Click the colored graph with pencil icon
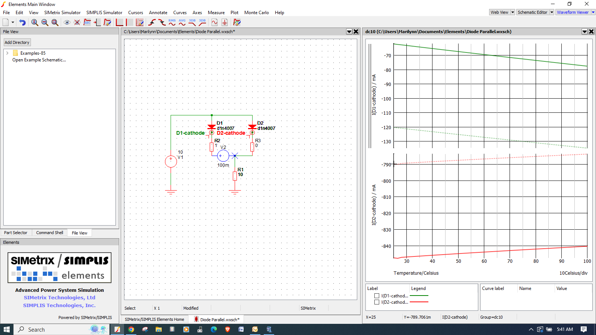This screenshot has width=596, height=335. (237, 22)
